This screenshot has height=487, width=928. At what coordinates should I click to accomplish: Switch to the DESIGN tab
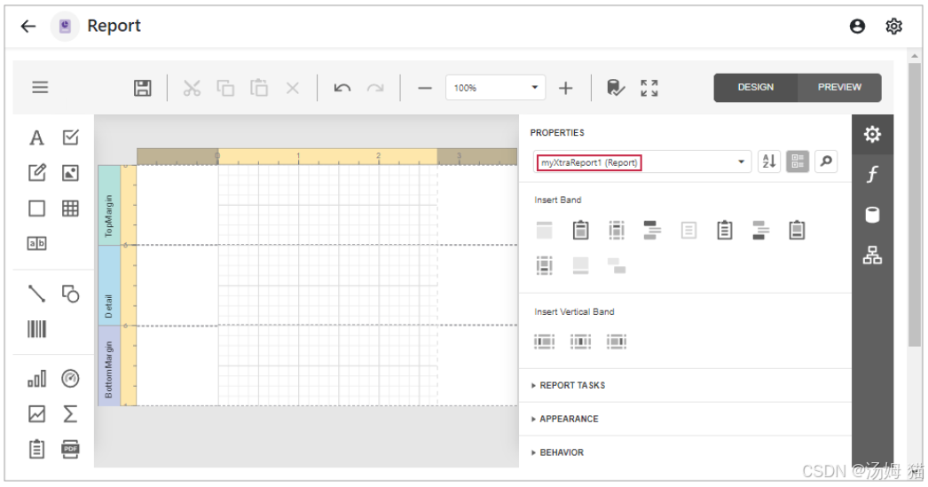pos(756,88)
